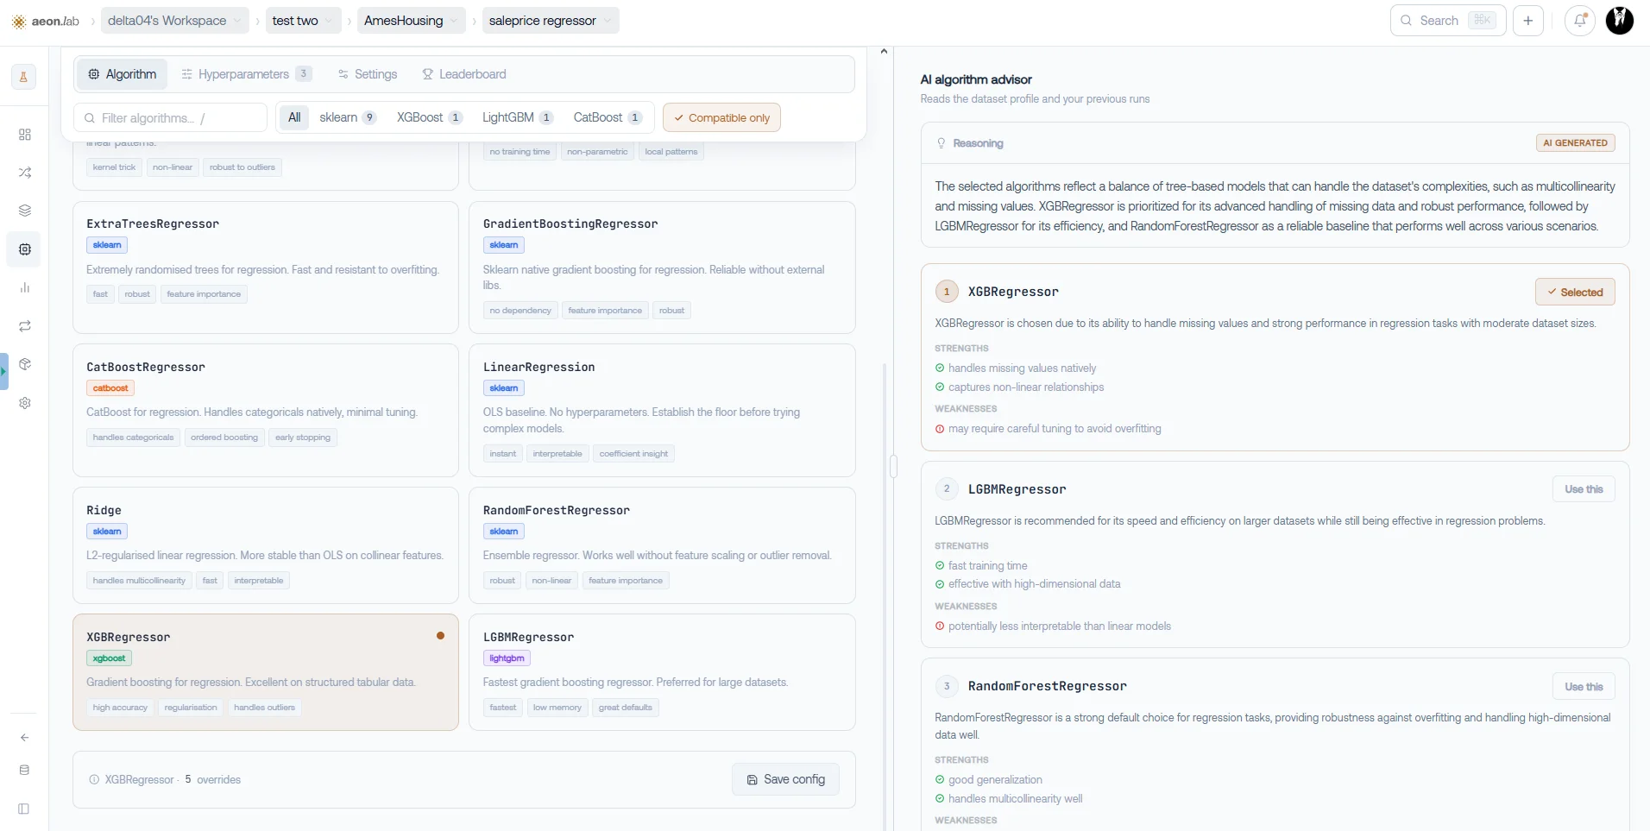Click Use this for LGBMRegressor
The height and width of the screenshot is (831, 1650).
[1584, 489]
